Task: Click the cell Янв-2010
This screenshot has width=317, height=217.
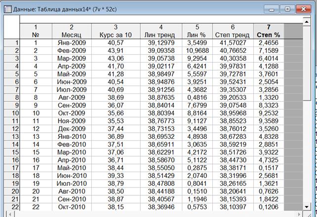Action: (72, 136)
